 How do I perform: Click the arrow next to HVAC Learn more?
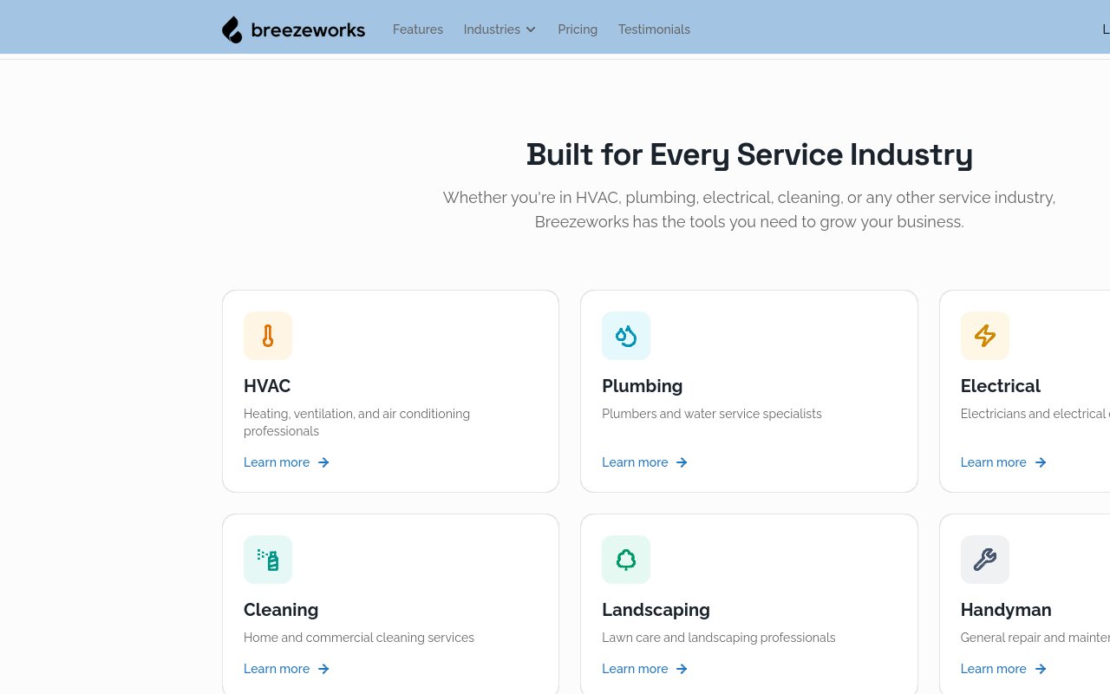(323, 462)
